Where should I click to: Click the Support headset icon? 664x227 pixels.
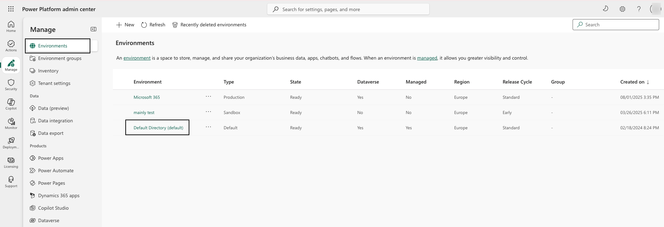tap(11, 181)
